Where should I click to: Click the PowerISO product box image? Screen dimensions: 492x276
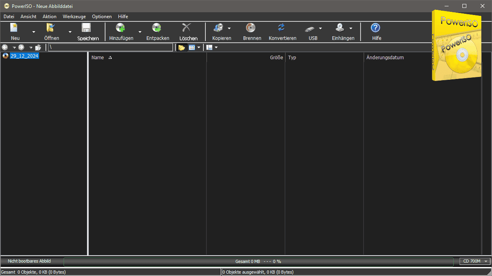(x=457, y=45)
